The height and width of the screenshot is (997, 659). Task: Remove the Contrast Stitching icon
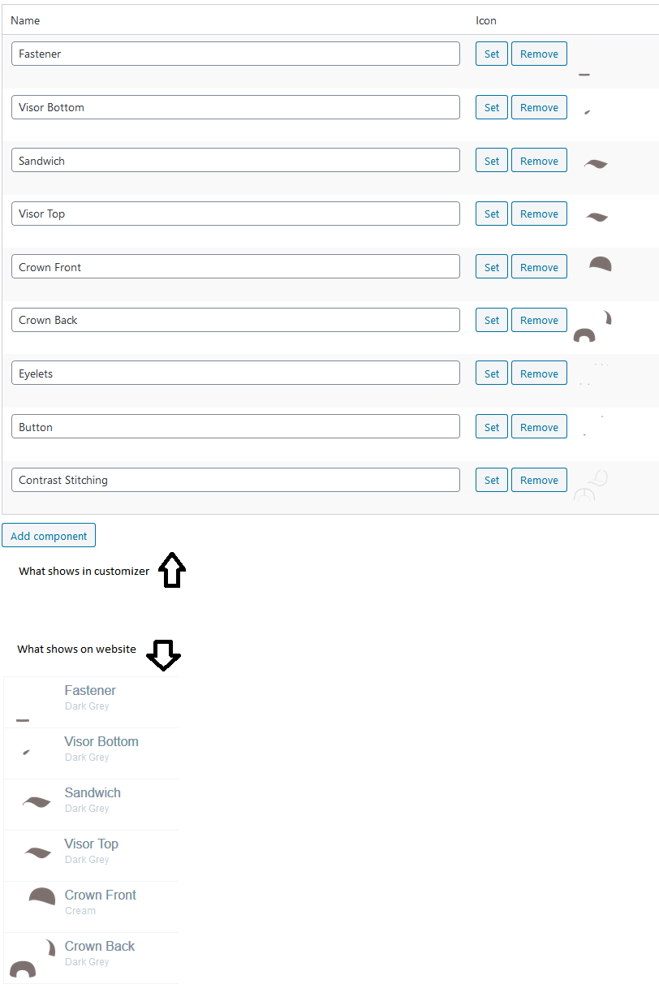coord(539,480)
